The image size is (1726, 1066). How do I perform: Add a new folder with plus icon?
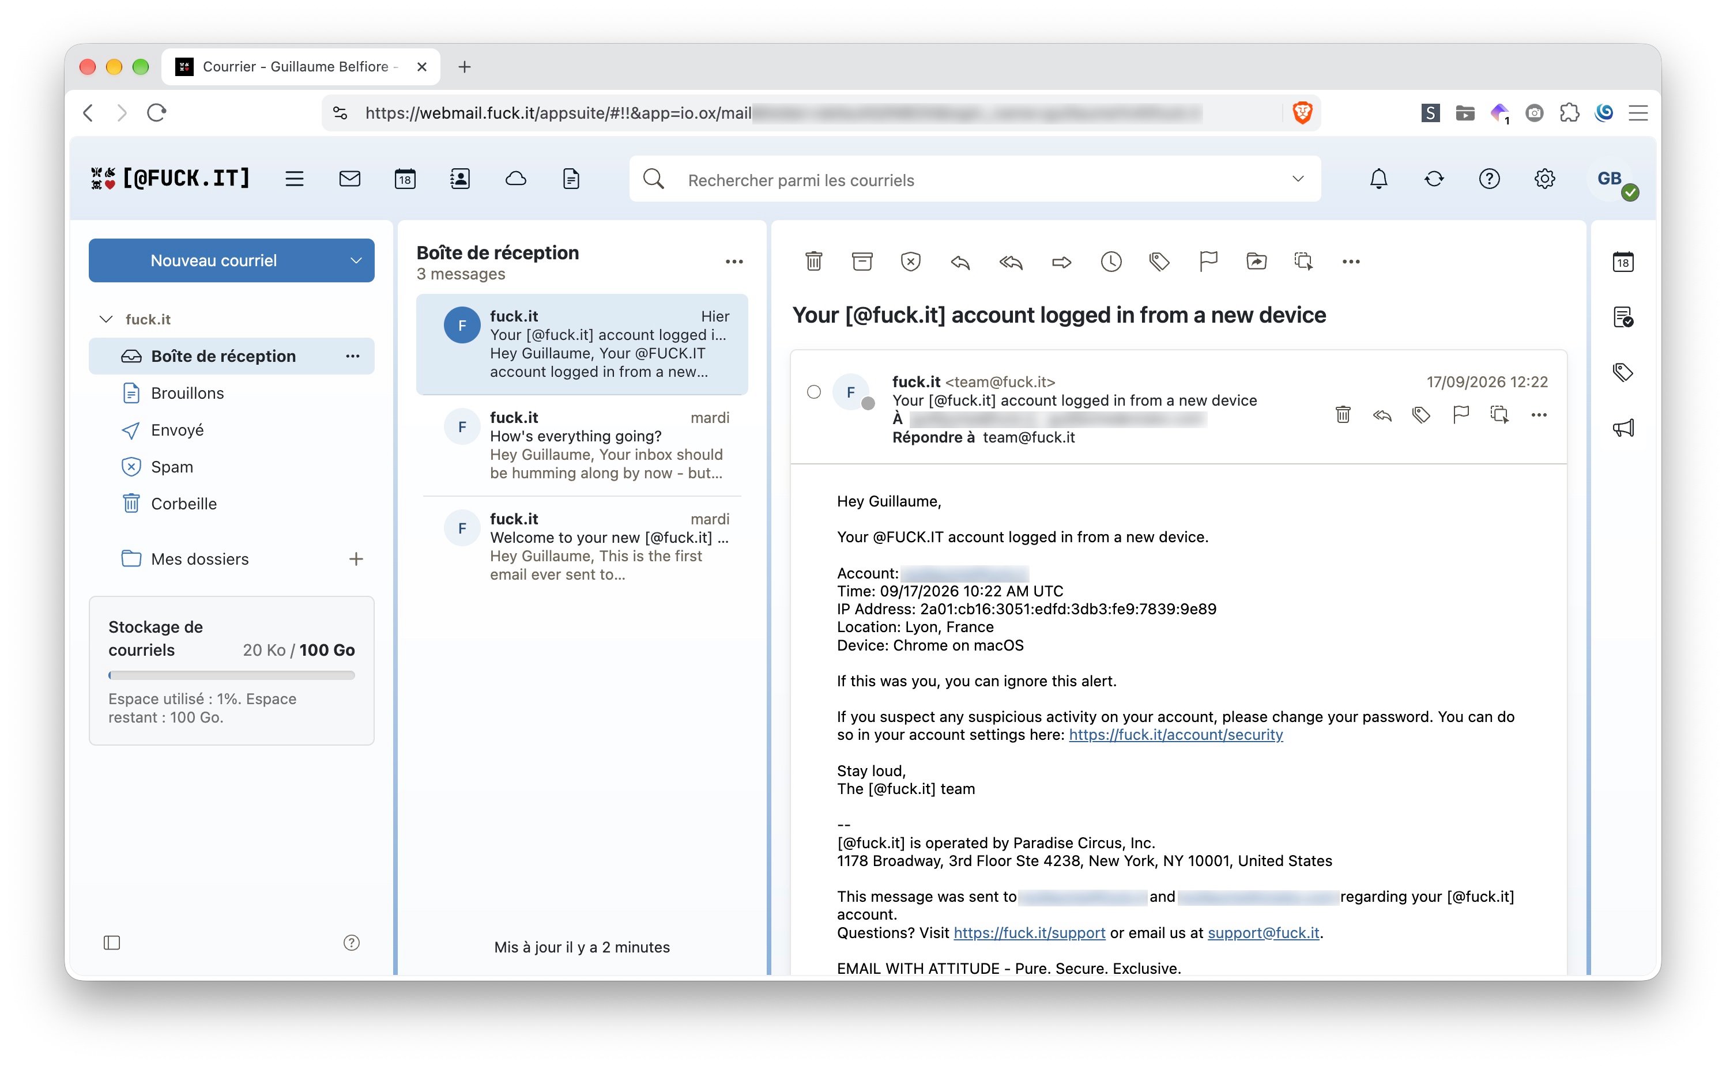[356, 559]
